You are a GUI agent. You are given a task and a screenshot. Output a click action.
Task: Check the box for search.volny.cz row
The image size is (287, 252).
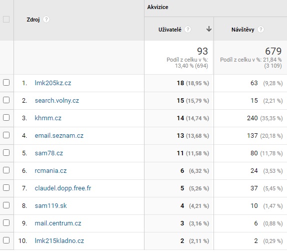pyautogui.click(x=6, y=100)
